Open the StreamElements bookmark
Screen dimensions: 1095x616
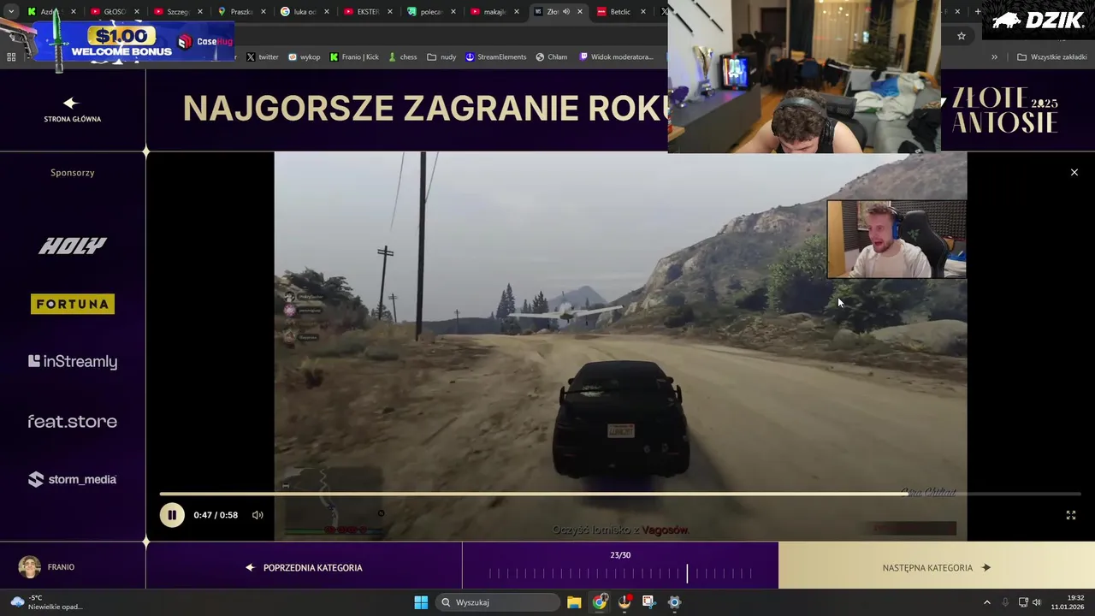click(x=496, y=57)
